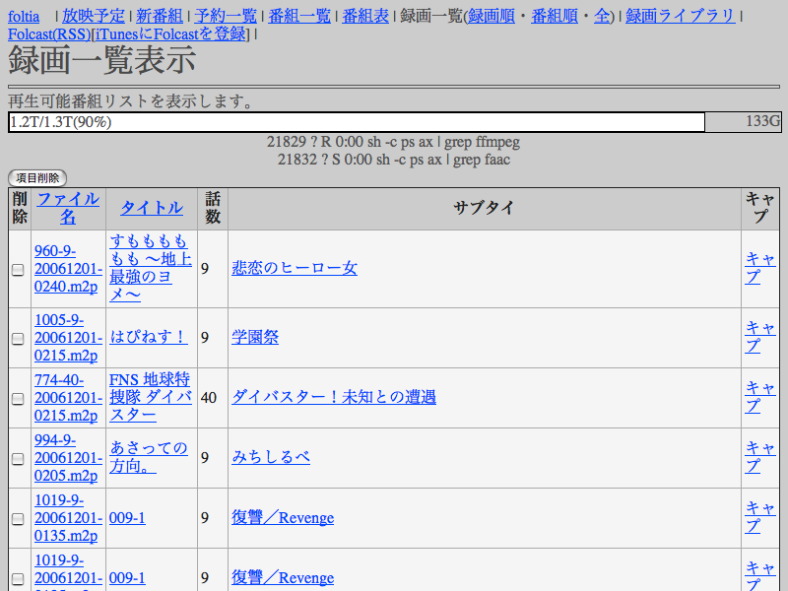Open the 放映予定 navigation link
The image size is (788, 591).
(x=93, y=16)
